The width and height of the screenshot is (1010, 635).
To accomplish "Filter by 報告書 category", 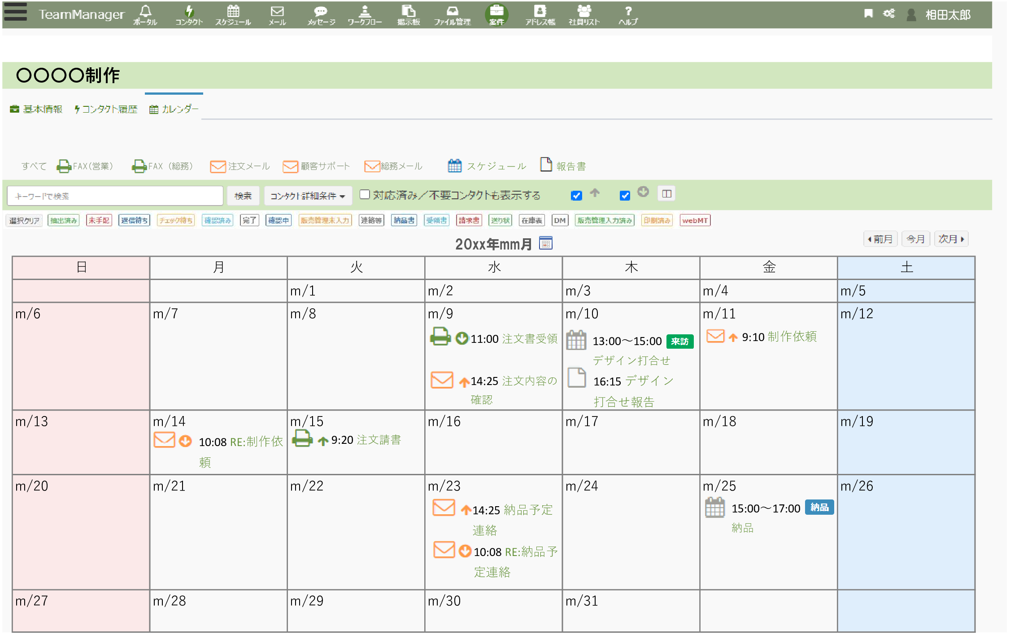I will click(563, 165).
